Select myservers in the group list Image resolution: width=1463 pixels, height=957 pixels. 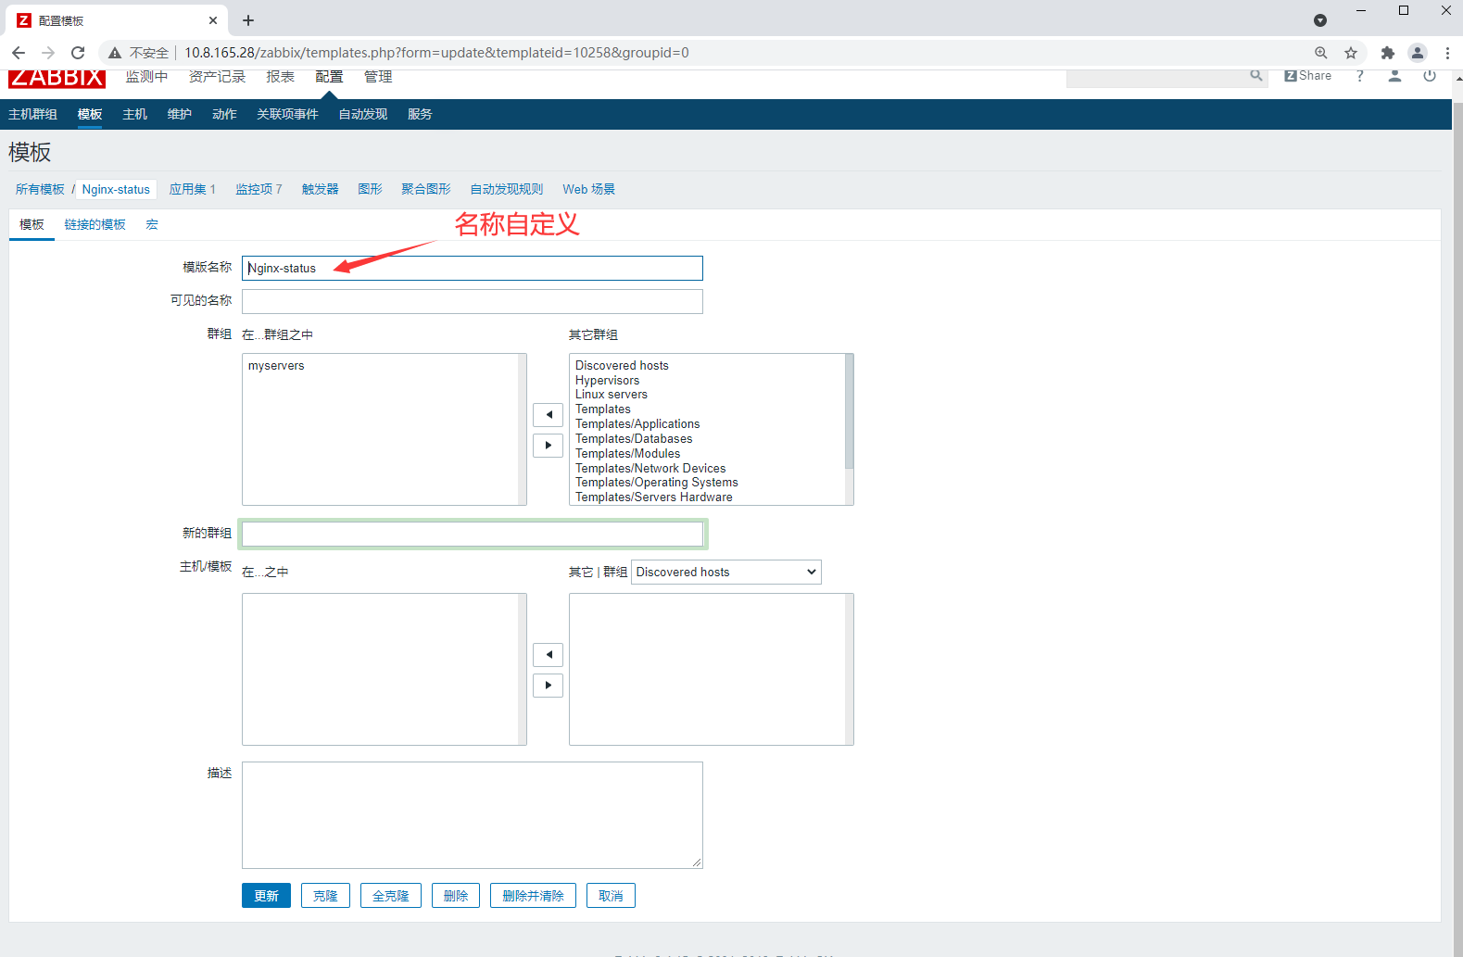tap(276, 366)
